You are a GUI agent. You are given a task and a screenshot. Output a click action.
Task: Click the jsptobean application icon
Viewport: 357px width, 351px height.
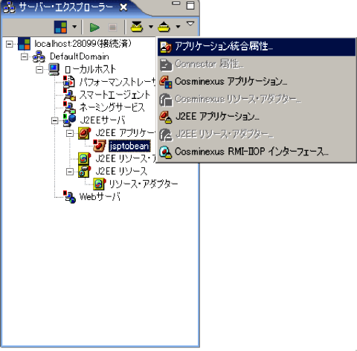point(100,146)
